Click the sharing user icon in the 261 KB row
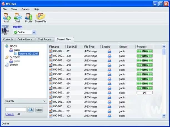 (109, 97)
